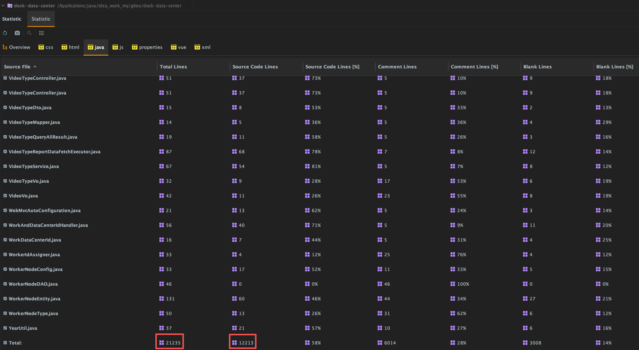Switch to the properties file type tab
Screen dimensions: 639x350
147,47
